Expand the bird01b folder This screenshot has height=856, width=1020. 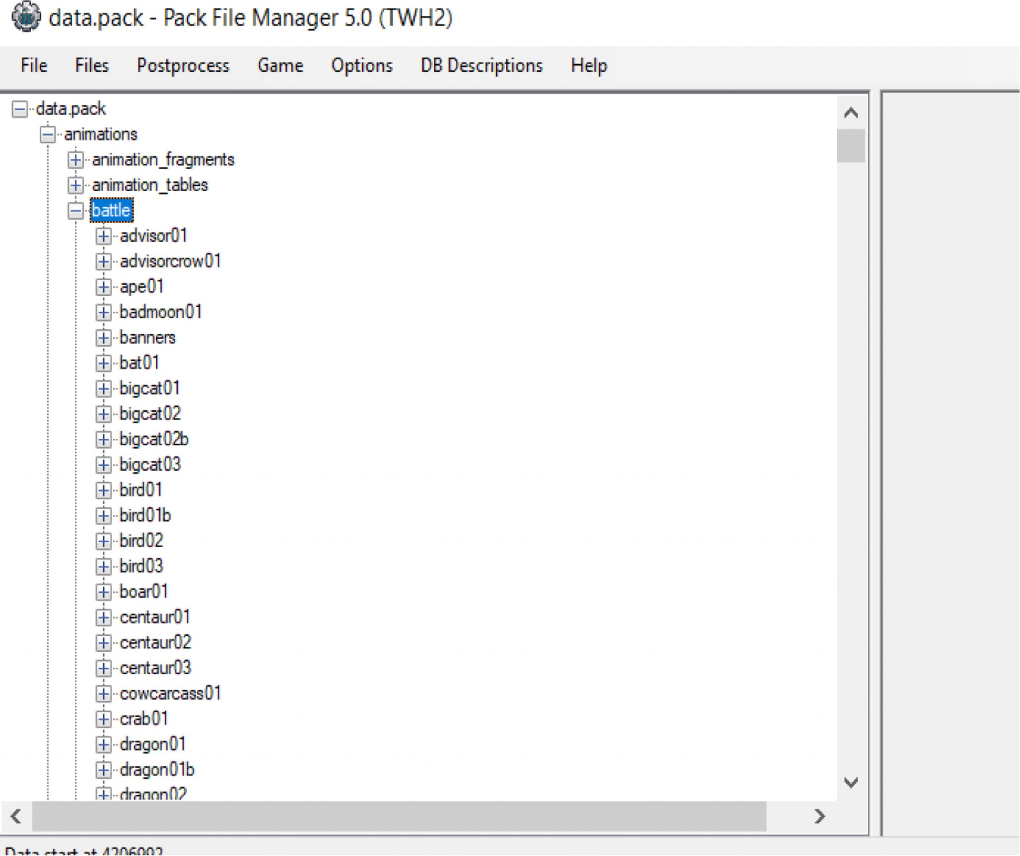(103, 515)
